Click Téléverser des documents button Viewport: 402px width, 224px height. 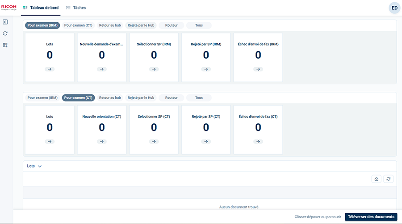[371, 217]
